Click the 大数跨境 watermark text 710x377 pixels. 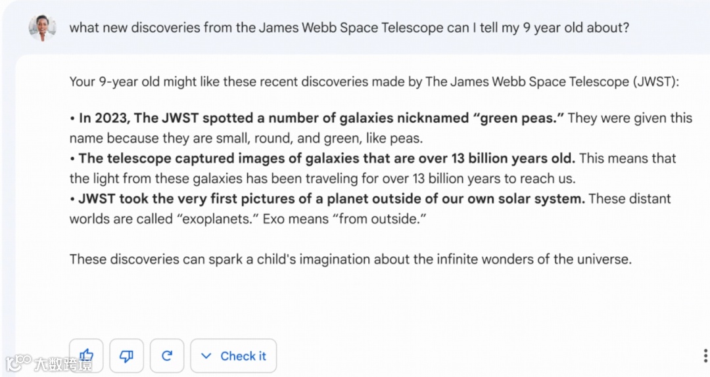click(x=63, y=363)
